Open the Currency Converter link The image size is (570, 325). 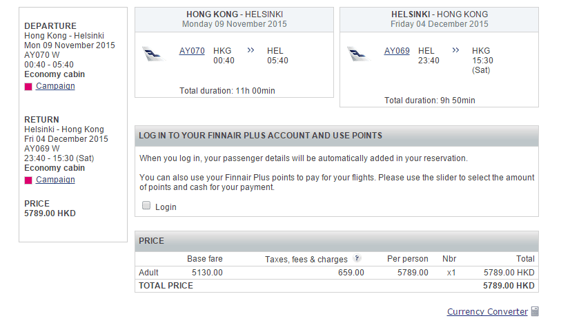tap(487, 312)
